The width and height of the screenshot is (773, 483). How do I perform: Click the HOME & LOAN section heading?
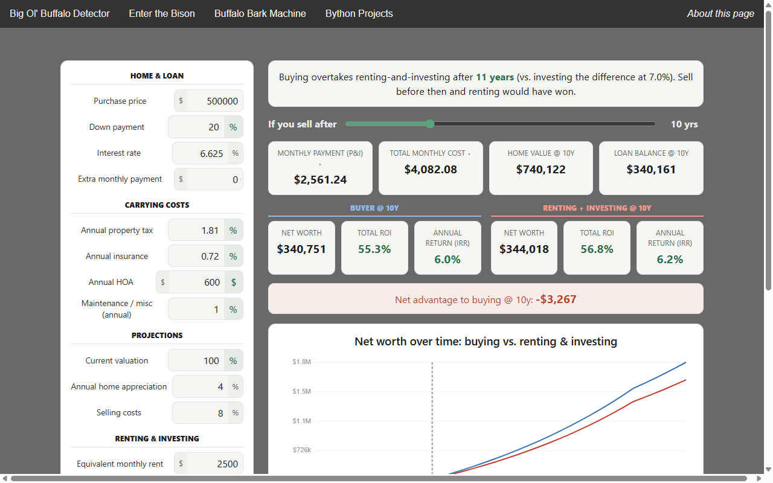157,75
